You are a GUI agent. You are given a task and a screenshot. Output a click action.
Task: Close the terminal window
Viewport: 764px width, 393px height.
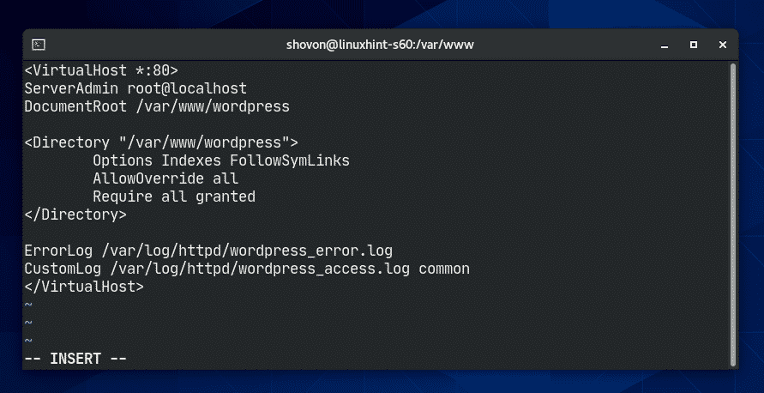click(722, 44)
